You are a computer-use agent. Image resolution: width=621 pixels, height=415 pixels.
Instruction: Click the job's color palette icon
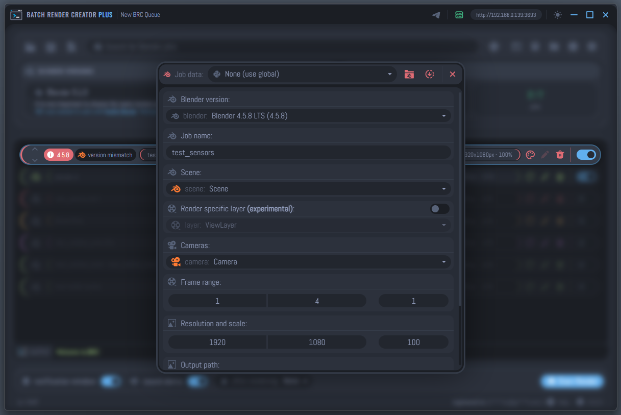(530, 155)
